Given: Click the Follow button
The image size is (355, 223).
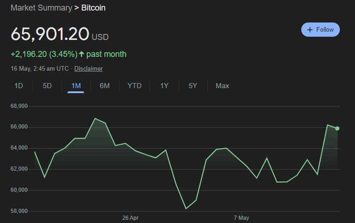Looking at the screenshot, I should click(321, 30).
